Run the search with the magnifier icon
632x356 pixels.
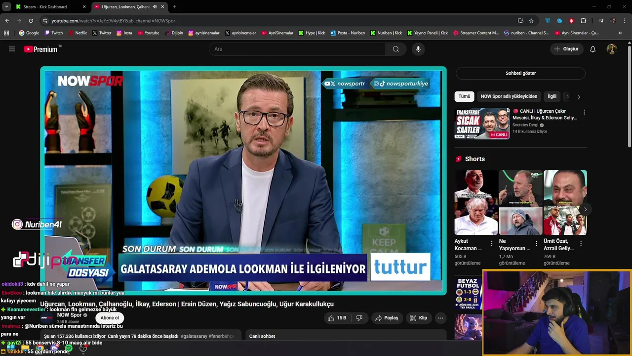pyautogui.click(x=395, y=49)
